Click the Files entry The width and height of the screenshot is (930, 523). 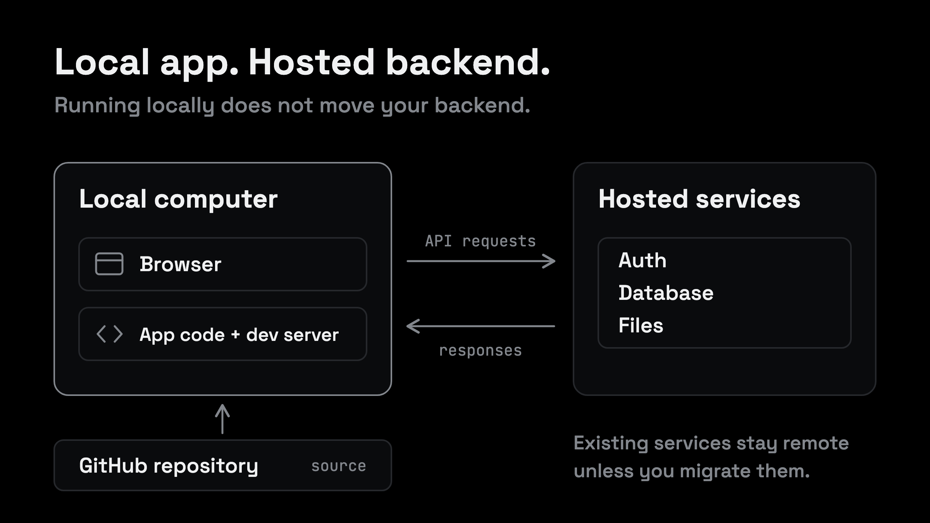coord(641,325)
